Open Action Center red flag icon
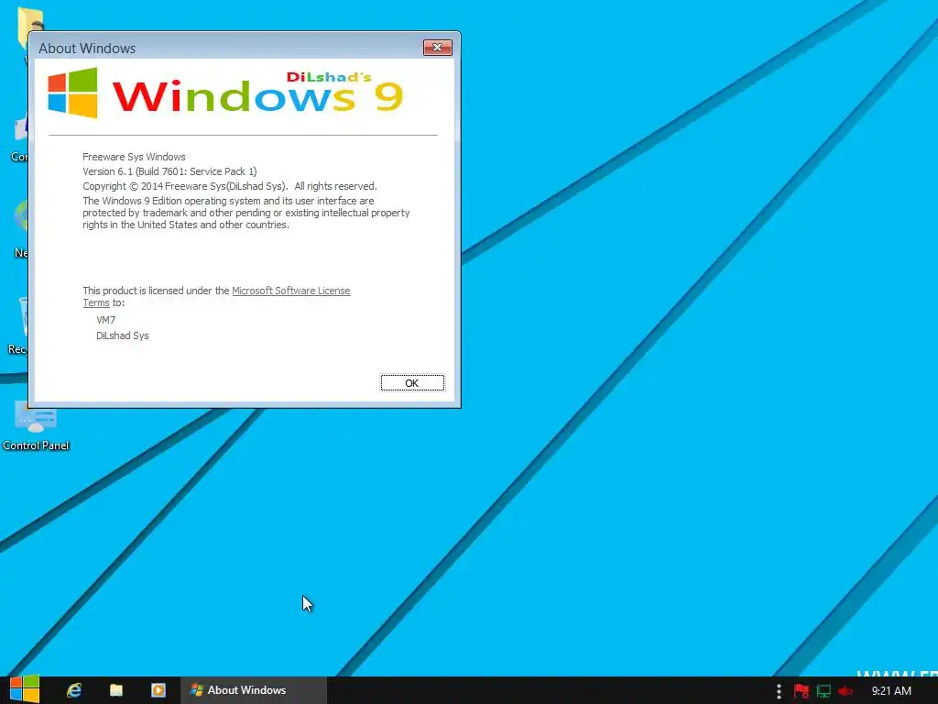 tap(801, 691)
